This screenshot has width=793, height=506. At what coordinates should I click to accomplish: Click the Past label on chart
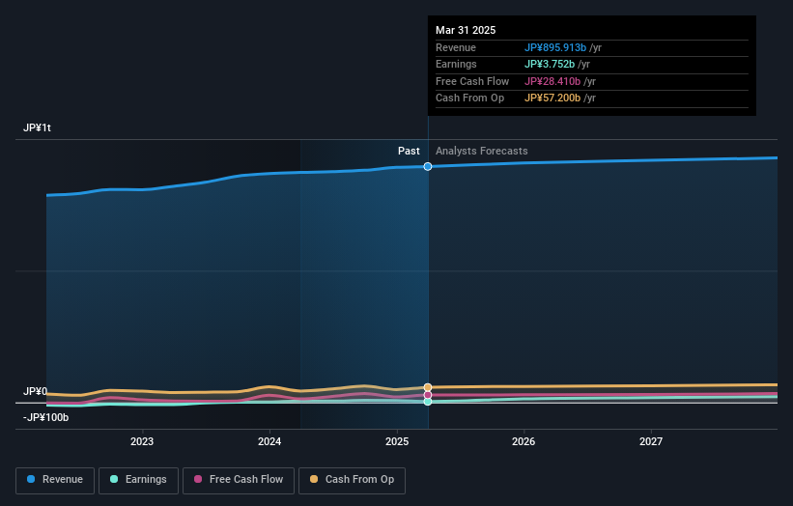[x=409, y=151]
